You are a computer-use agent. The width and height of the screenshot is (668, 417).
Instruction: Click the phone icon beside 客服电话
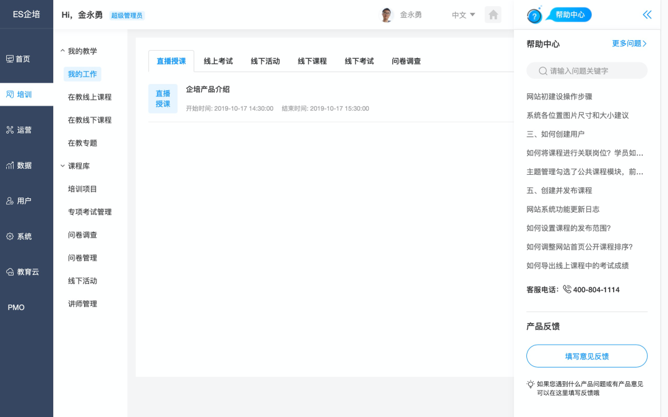[x=568, y=289]
